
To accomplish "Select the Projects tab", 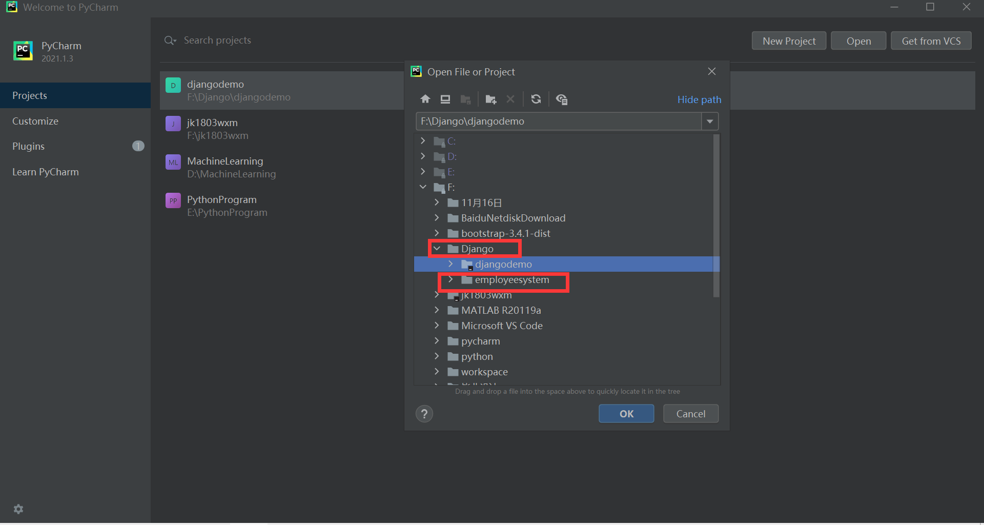I will [x=75, y=95].
